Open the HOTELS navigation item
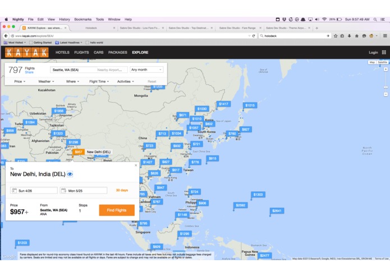Viewport: 390px width, 277px height. point(62,52)
